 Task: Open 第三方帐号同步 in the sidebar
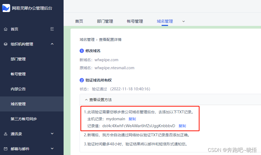[x=24, y=119]
